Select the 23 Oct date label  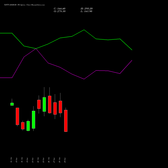click(x=43, y=160)
